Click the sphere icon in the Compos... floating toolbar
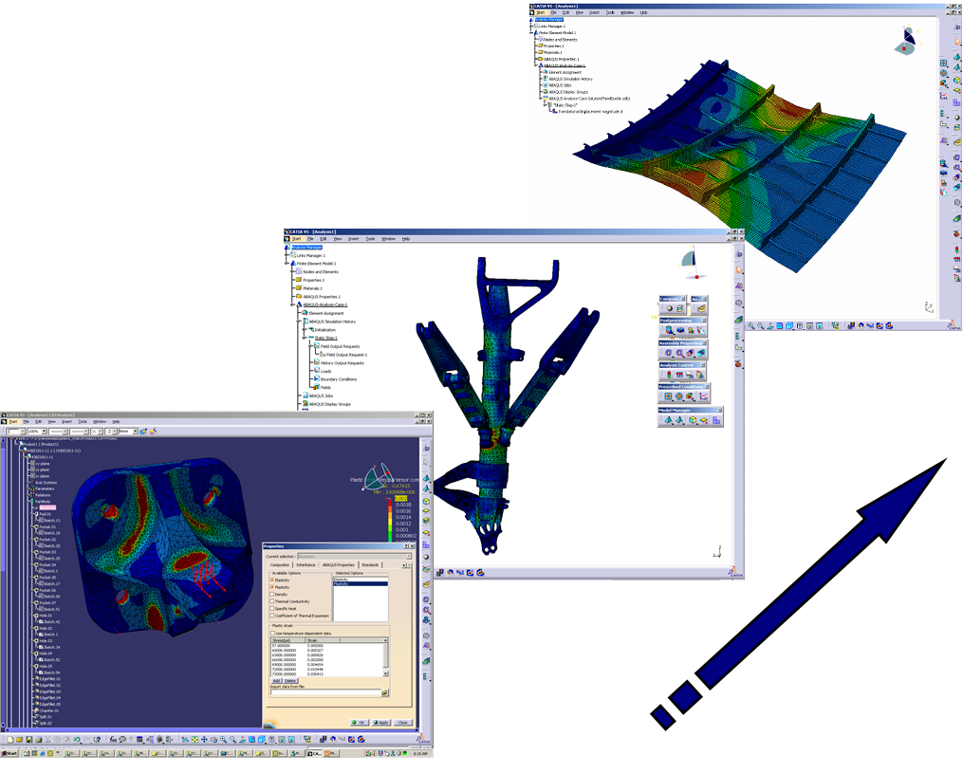Image resolution: width=963 pixels, height=773 pixels. 670,309
